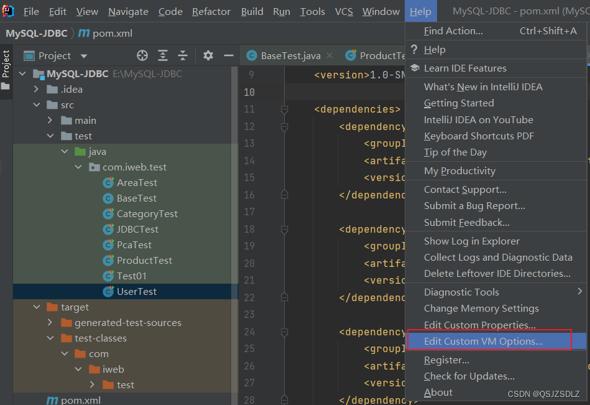The image size is (590, 405).
Task: Hide Project panel via minus icon
Action: (x=228, y=55)
